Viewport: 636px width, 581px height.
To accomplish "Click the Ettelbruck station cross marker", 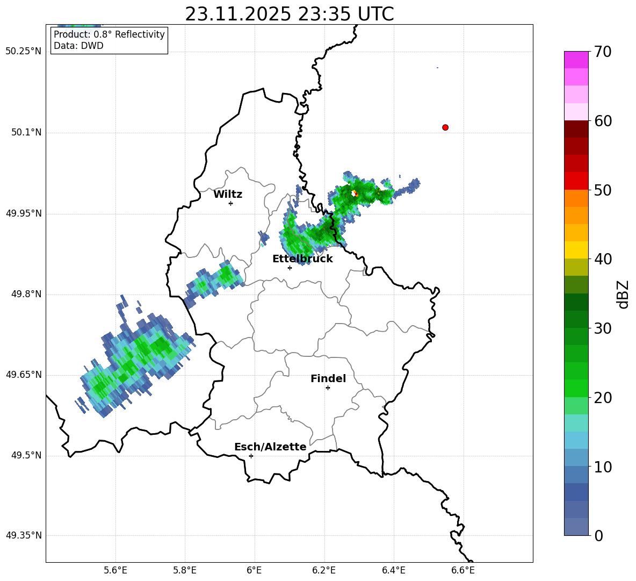I will click(290, 268).
